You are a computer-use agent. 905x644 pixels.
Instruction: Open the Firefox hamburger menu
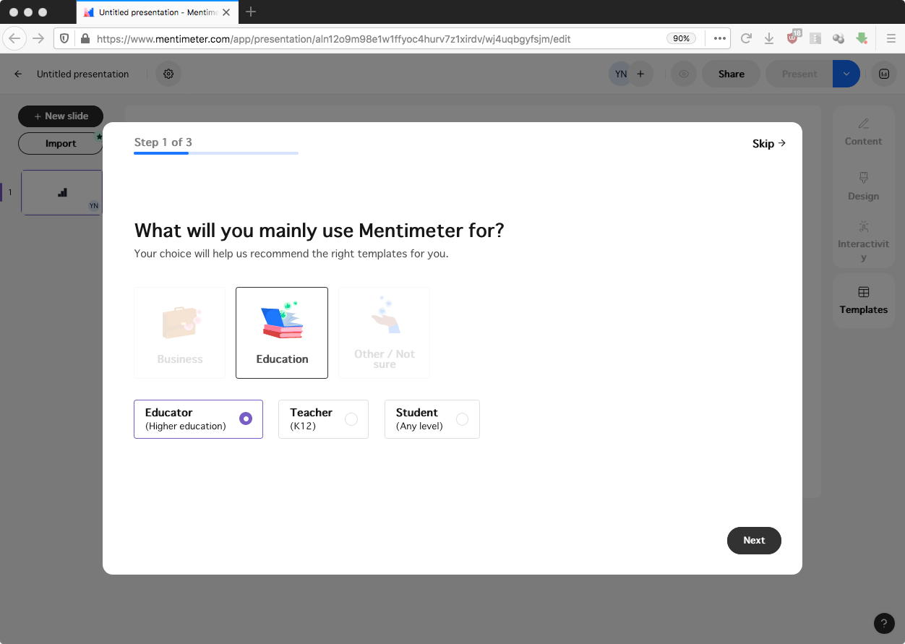(891, 39)
